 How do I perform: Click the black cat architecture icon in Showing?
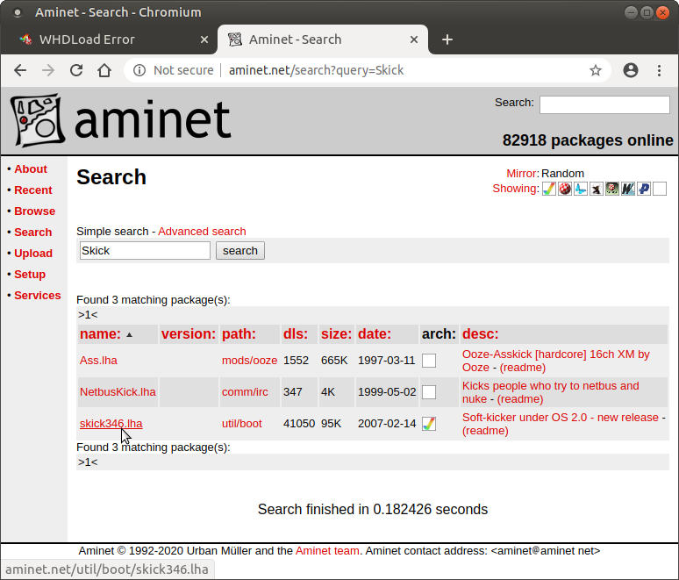(597, 189)
